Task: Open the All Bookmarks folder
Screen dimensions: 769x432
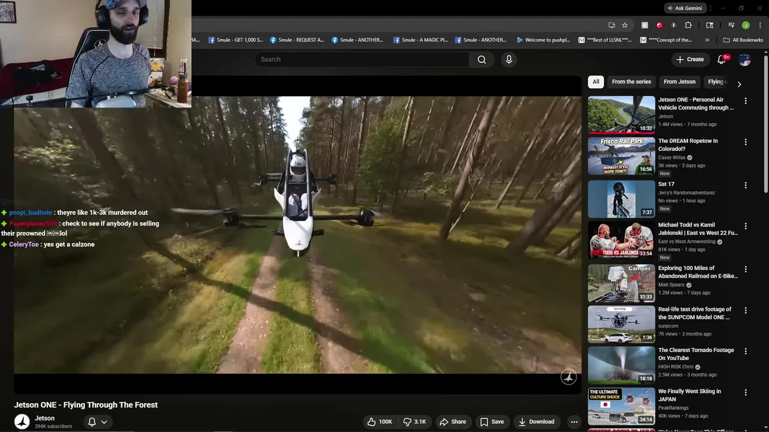Action: tap(743, 40)
